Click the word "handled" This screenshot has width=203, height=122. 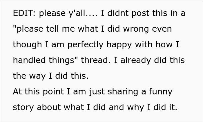(29, 60)
